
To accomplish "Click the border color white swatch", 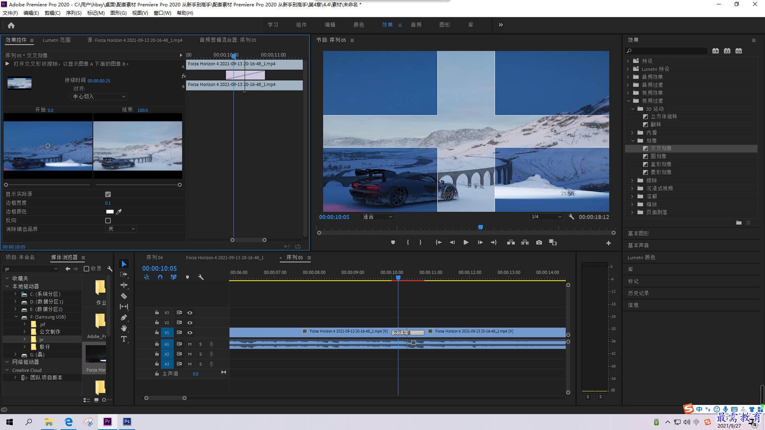I will [110, 212].
